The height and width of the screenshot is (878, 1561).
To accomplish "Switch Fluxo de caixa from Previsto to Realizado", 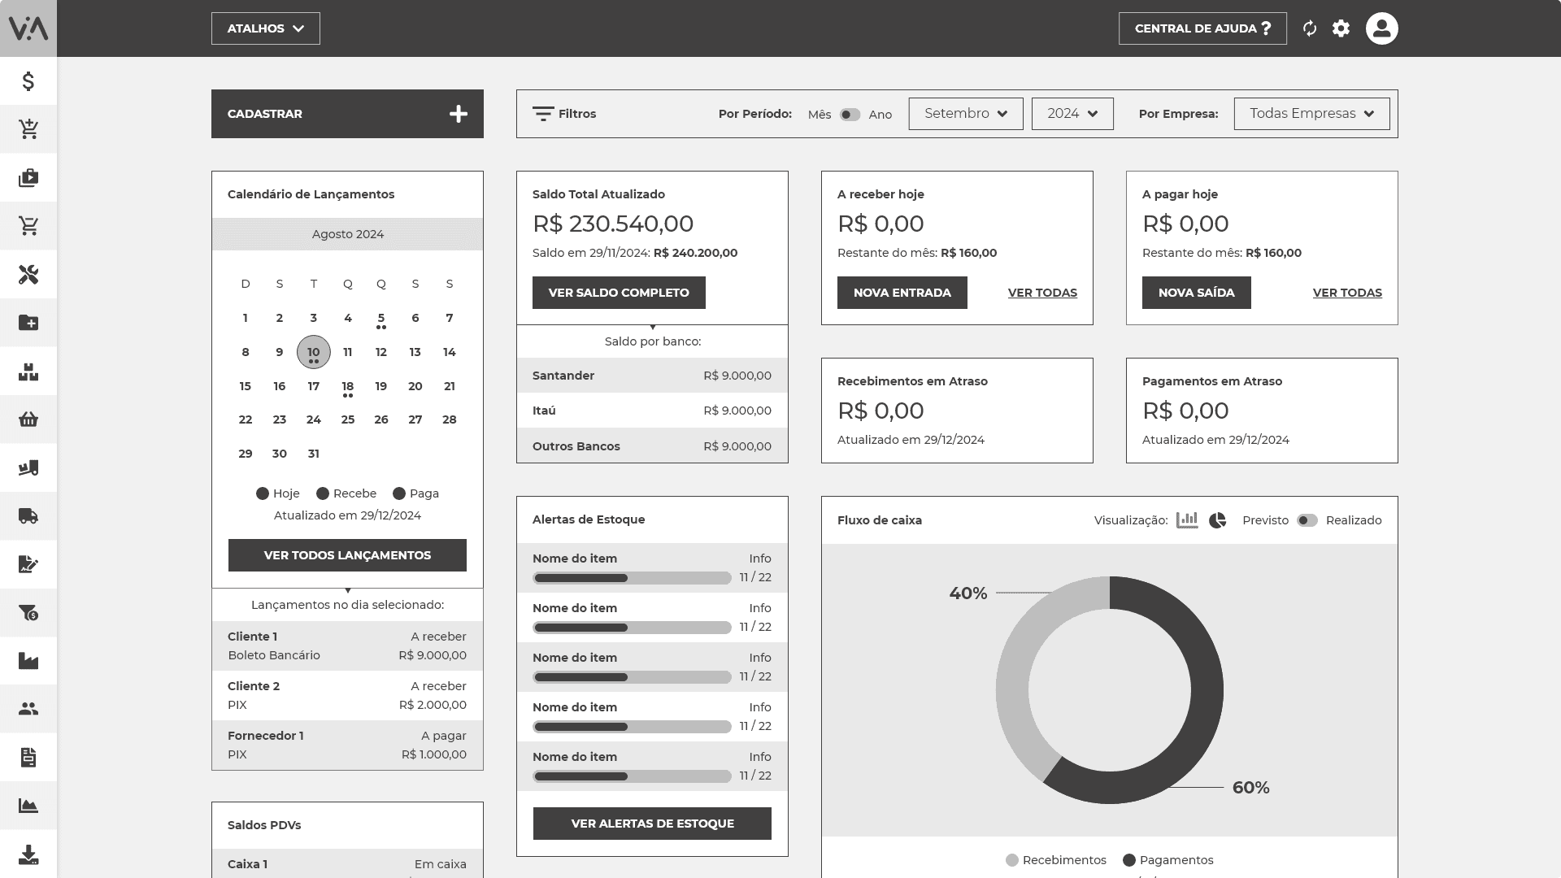I will (1307, 520).
